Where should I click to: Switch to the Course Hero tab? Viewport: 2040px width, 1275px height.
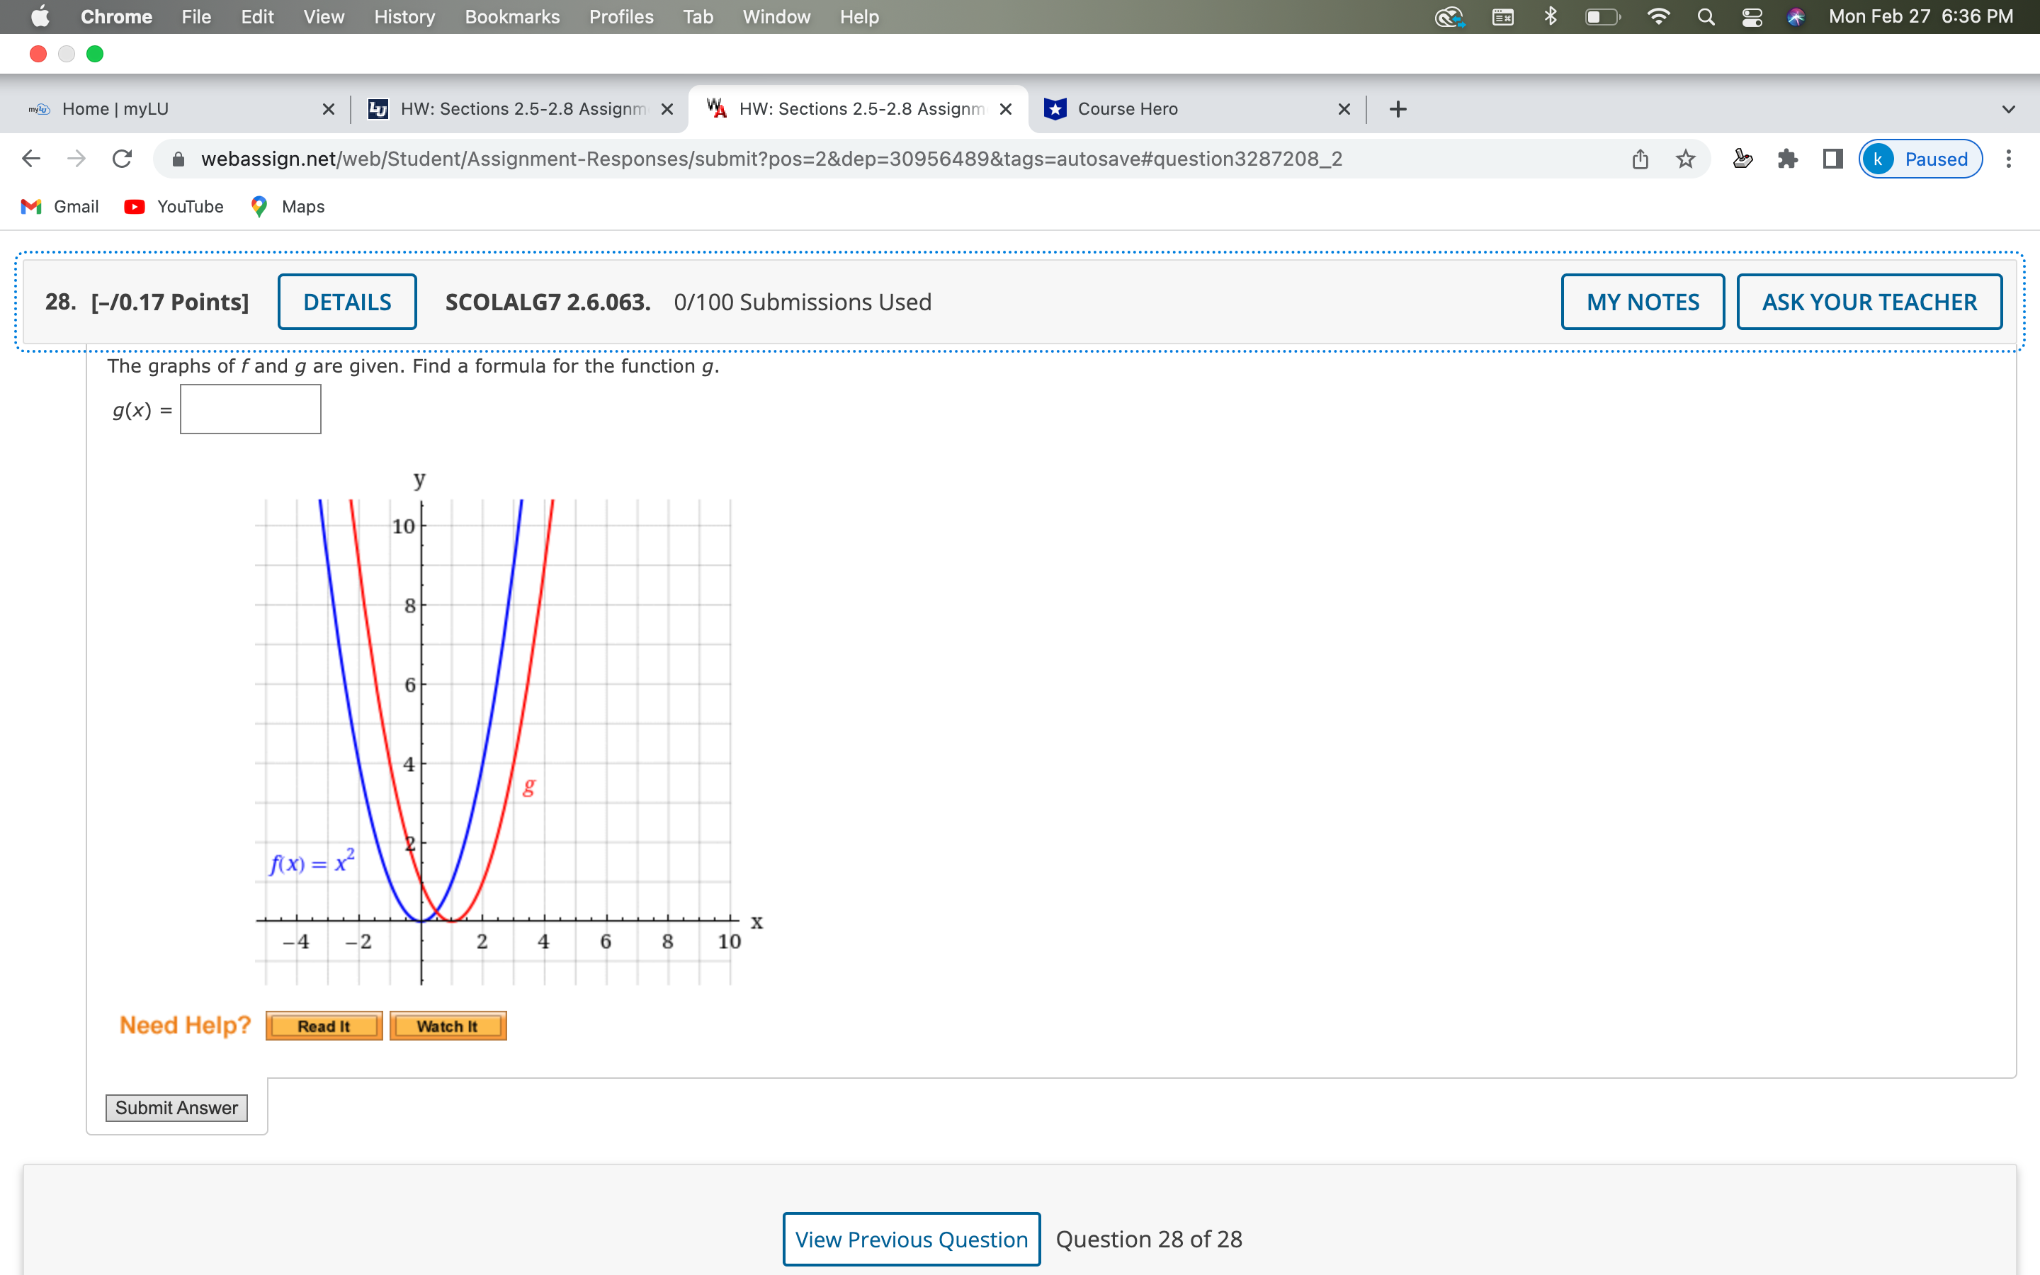pos(1127,109)
